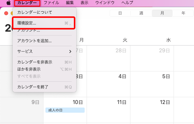
Task: Select カレンダーを終了 to quit
Action: pyautogui.click(x=44, y=87)
